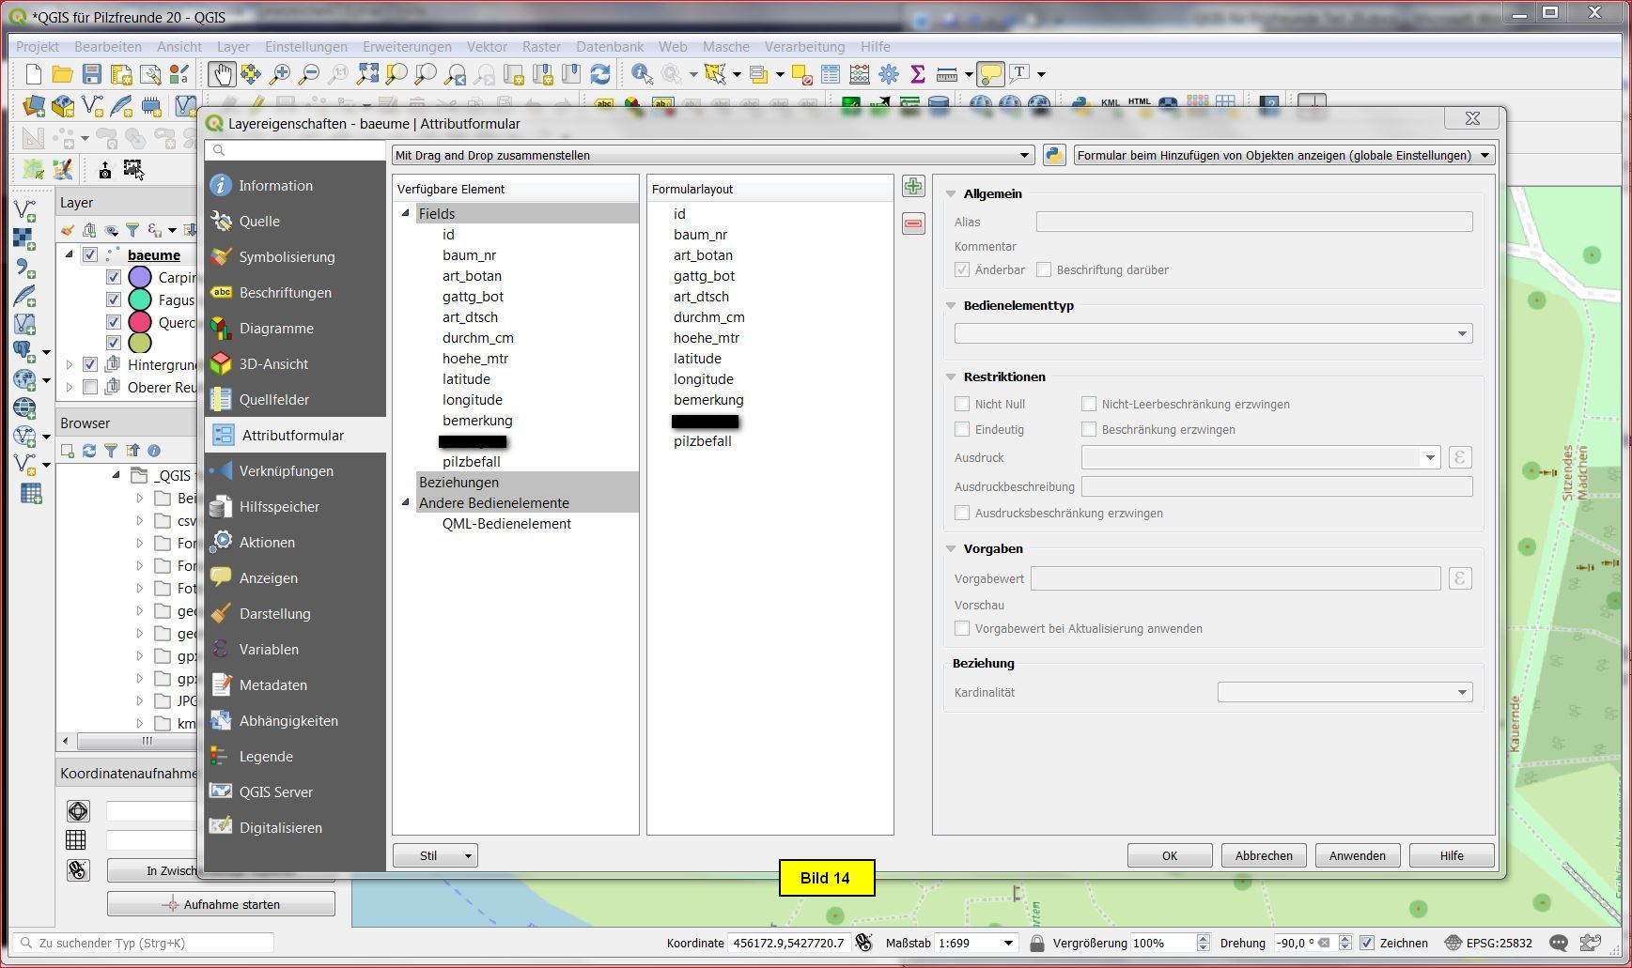This screenshot has height=968, width=1632.
Task: Open the Vektor menu
Action: [487, 47]
